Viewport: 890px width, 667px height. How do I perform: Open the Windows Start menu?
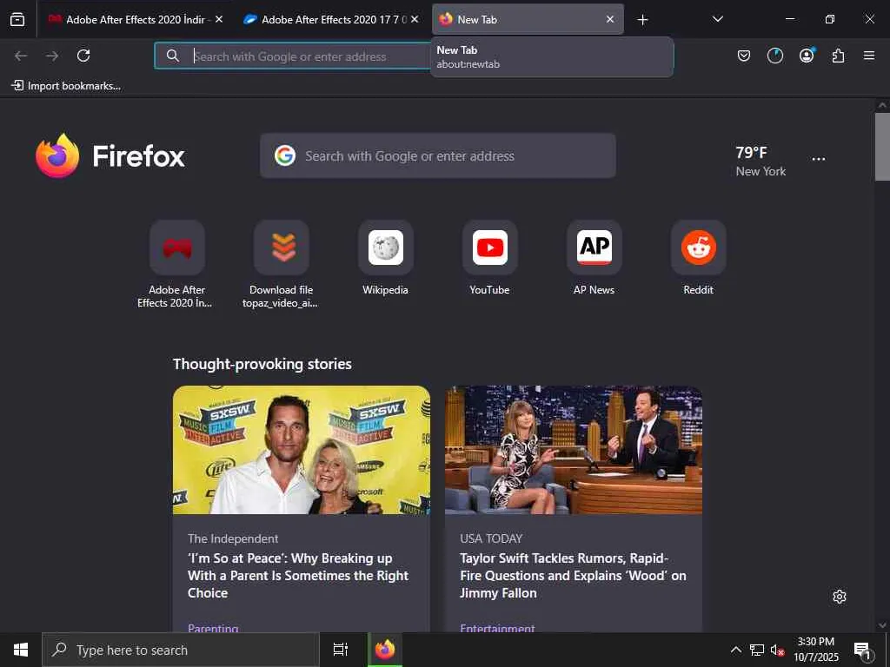(x=21, y=650)
